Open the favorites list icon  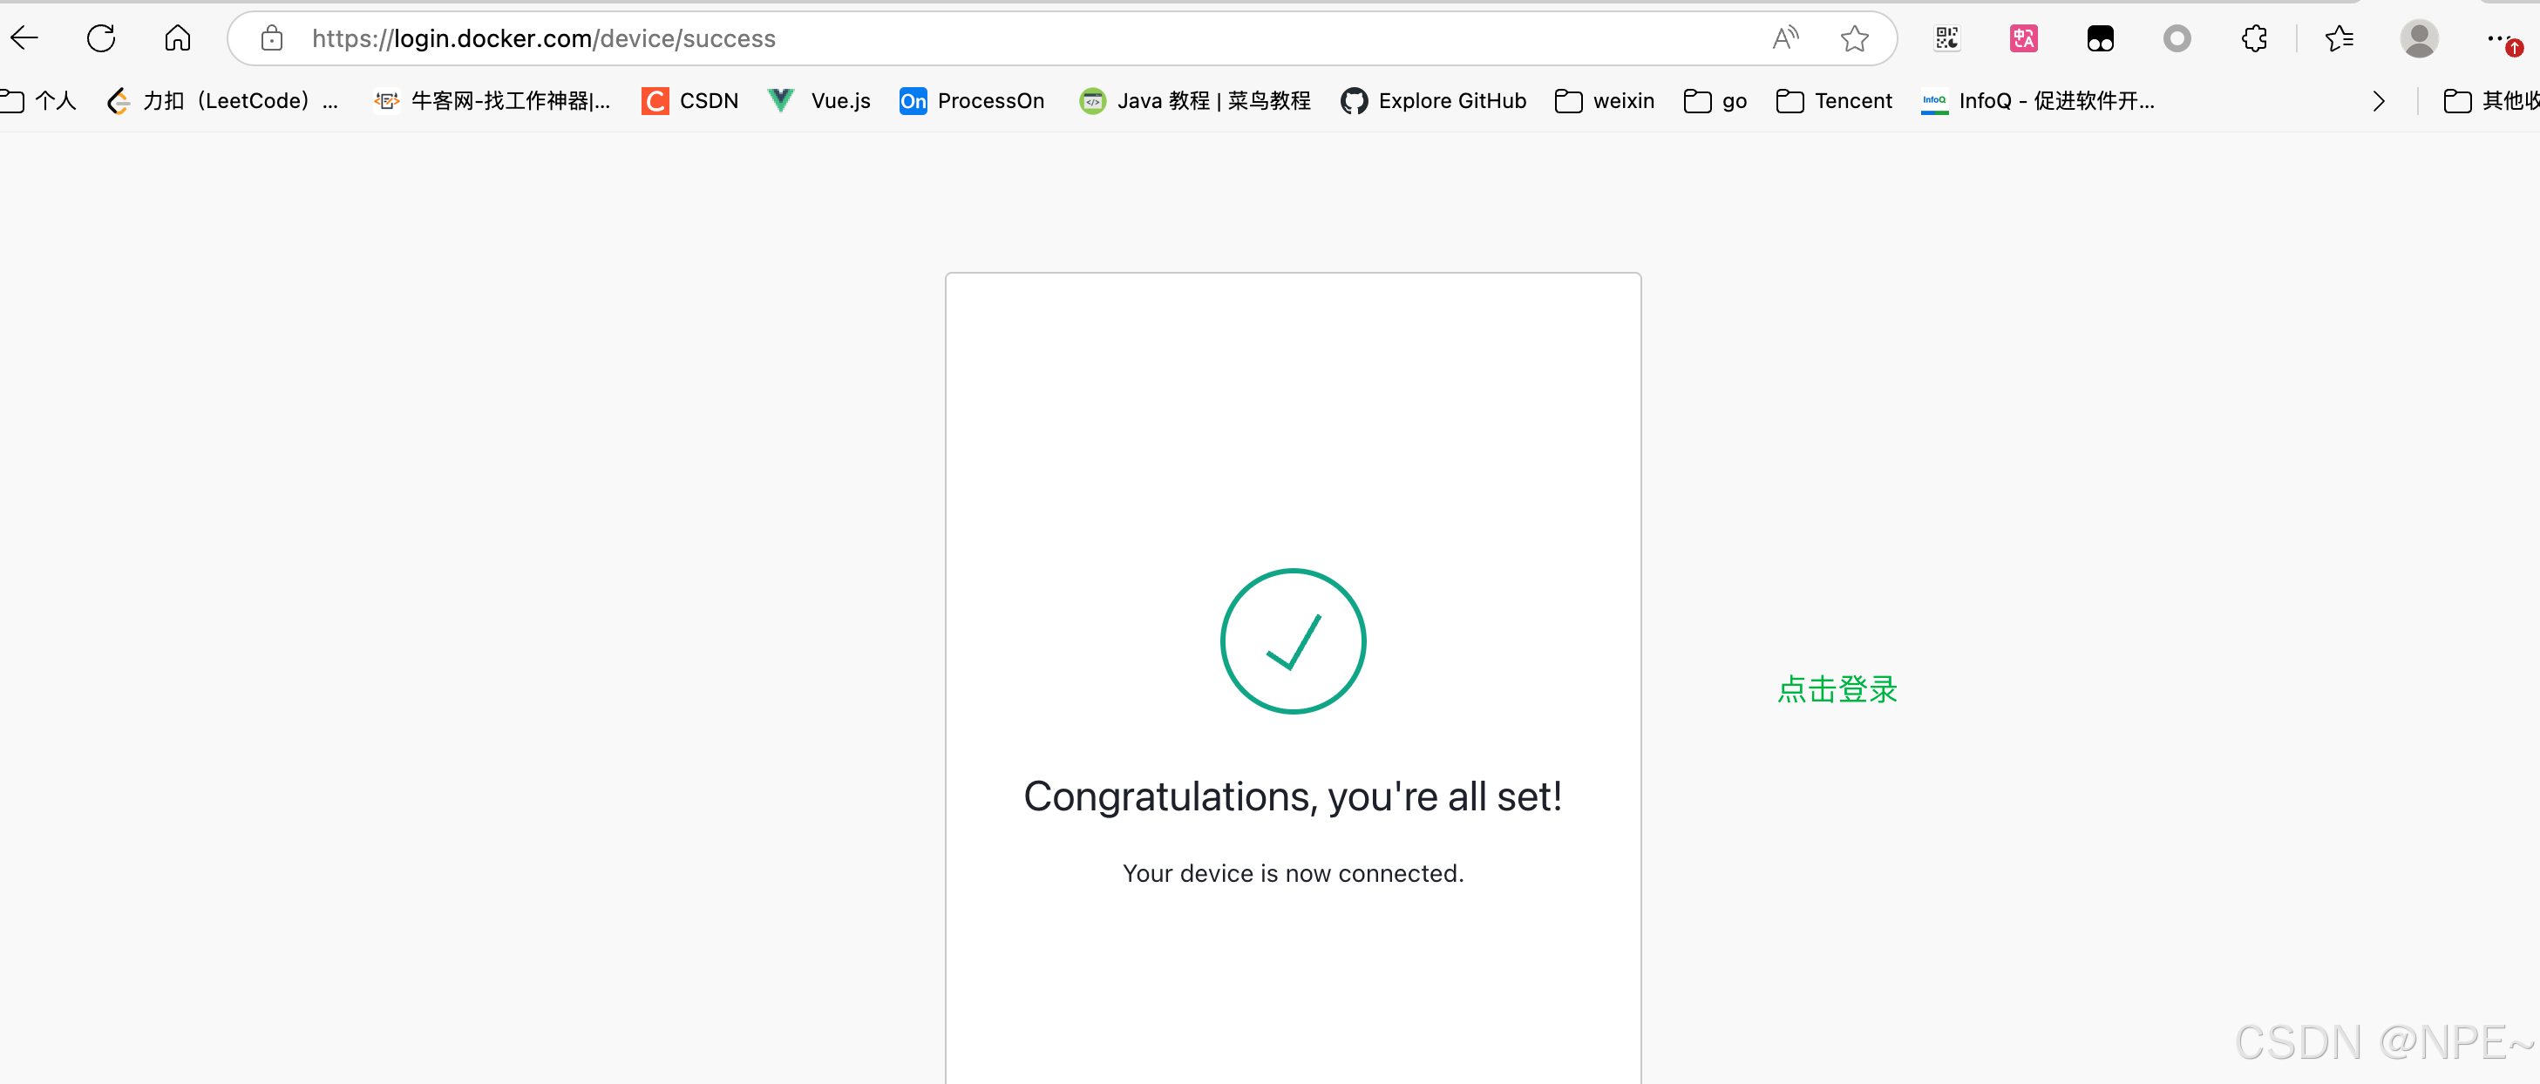2339,38
